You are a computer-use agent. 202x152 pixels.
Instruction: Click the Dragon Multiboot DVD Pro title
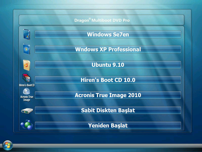102,20
